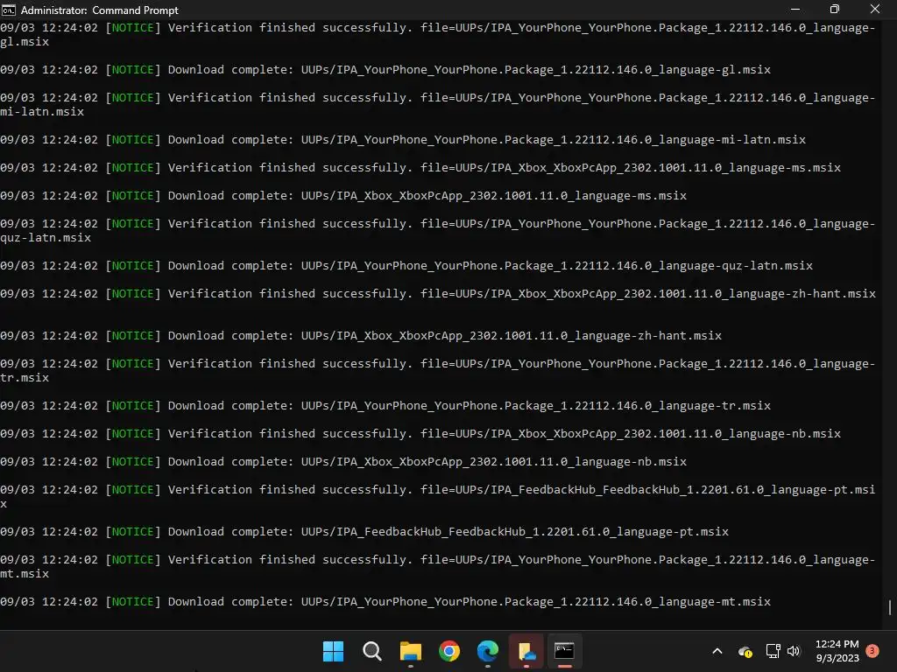
Task: Click the Command Prompt title bar icon
Action: [9, 10]
